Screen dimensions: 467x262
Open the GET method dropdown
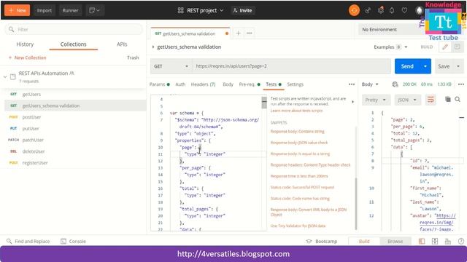(x=171, y=66)
